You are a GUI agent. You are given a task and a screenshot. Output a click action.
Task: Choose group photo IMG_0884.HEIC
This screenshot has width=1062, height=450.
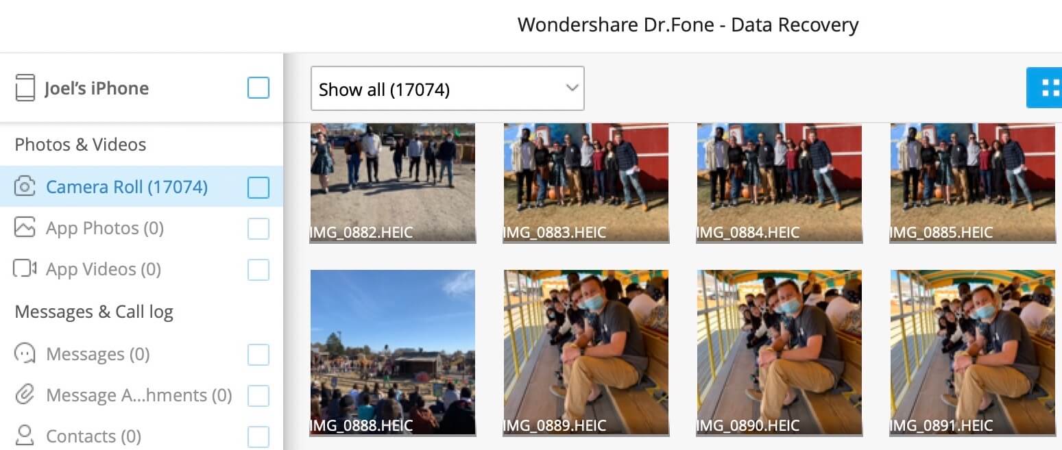[x=780, y=182]
